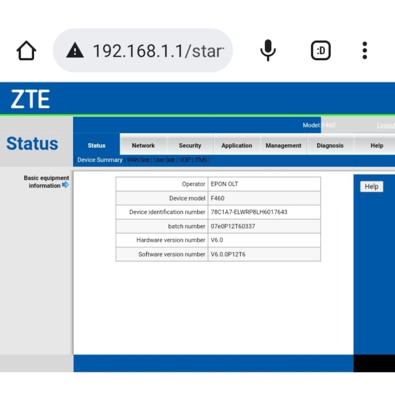Open the Security tab
This screenshot has width=395, height=395.
pos(190,146)
